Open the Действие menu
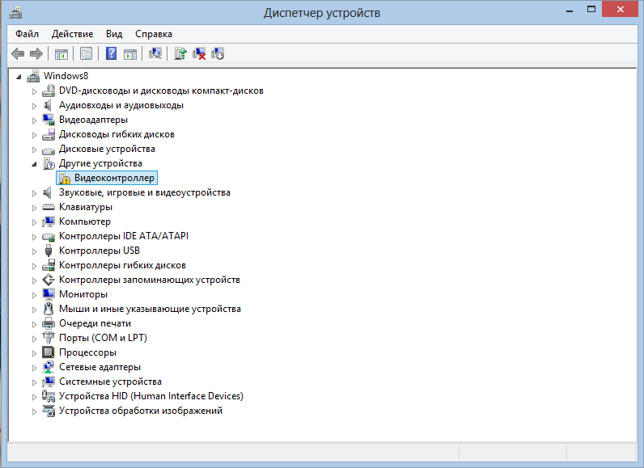The image size is (644, 468). 72,34
